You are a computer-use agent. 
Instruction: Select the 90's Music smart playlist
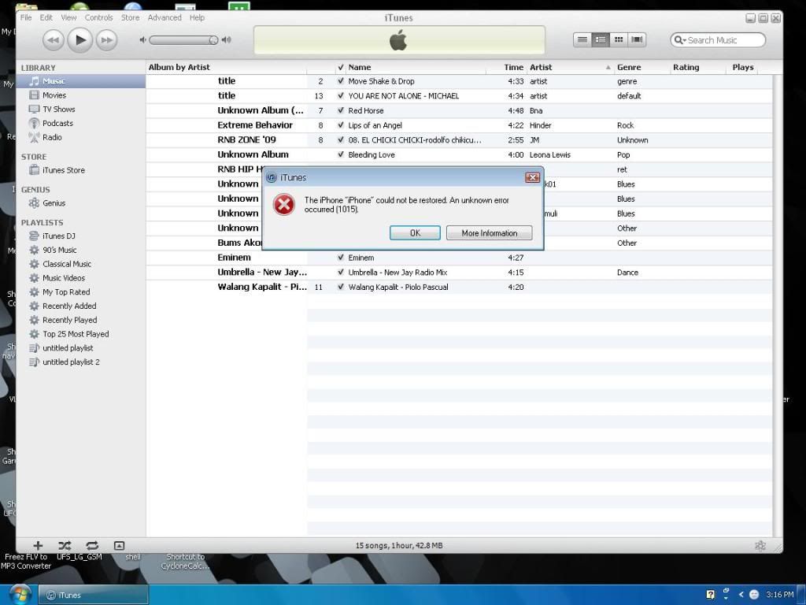(81, 250)
